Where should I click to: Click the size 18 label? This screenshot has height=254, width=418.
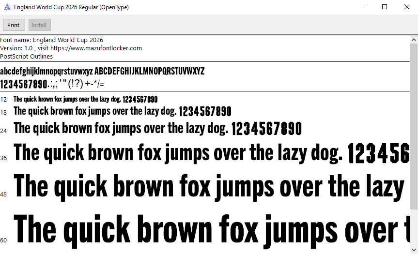point(4,113)
